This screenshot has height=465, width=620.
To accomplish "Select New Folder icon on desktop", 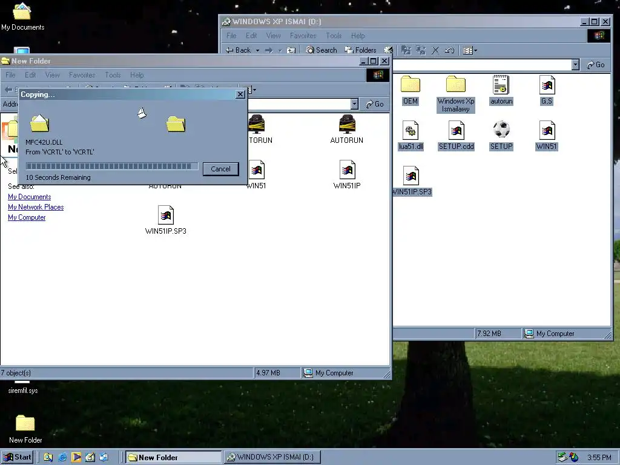I will 25,429.
